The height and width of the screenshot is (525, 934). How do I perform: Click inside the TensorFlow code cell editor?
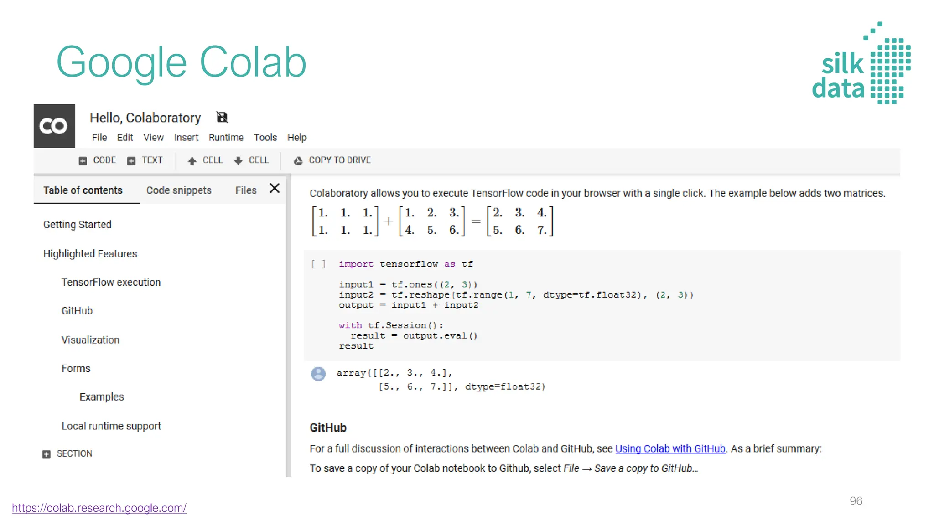(602, 305)
